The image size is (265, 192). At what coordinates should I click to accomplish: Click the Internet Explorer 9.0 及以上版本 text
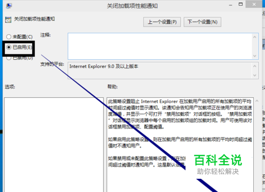[x=104, y=67]
